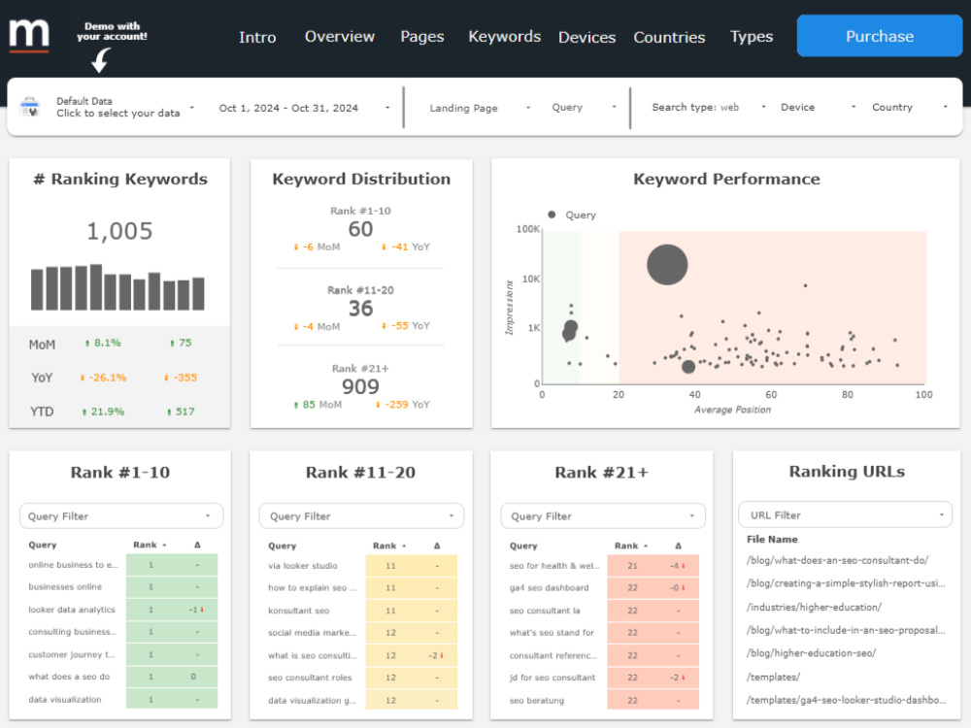
Task: Open /templates/ga4-seo-looker-studio-dashbo... URL
Action: (846, 700)
